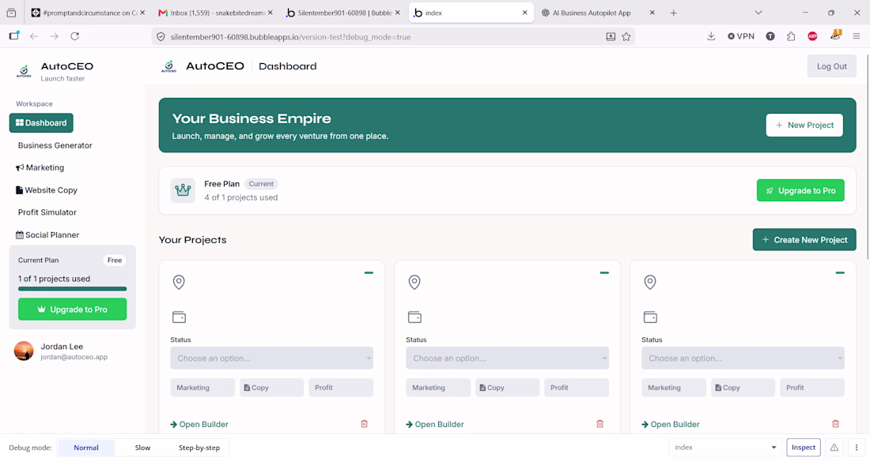Set debug mode to Step-by-step
Viewport: 870px width, 461px height.
point(199,447)
